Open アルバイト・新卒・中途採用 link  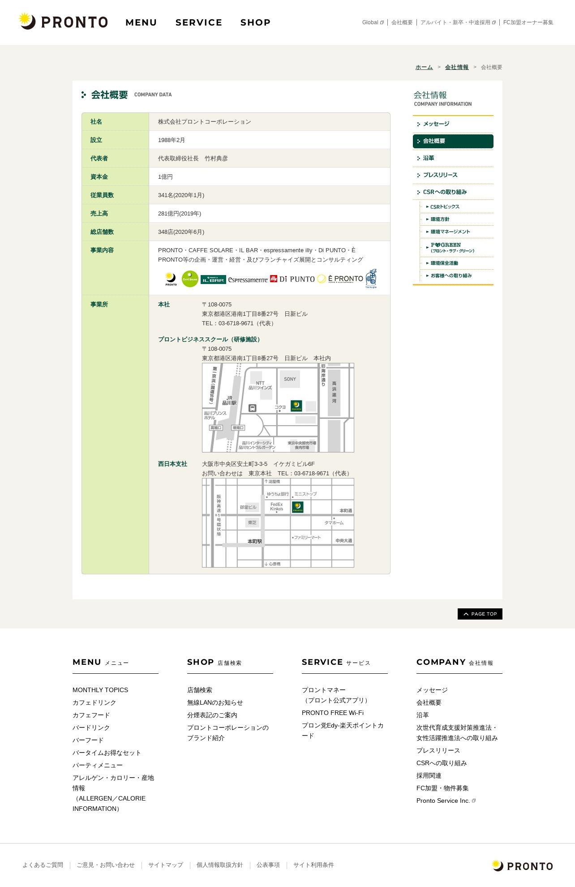458,22
